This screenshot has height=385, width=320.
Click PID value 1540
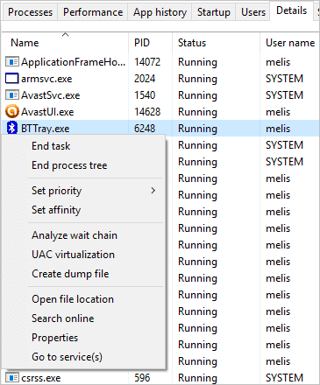click(x=145, y=95)
